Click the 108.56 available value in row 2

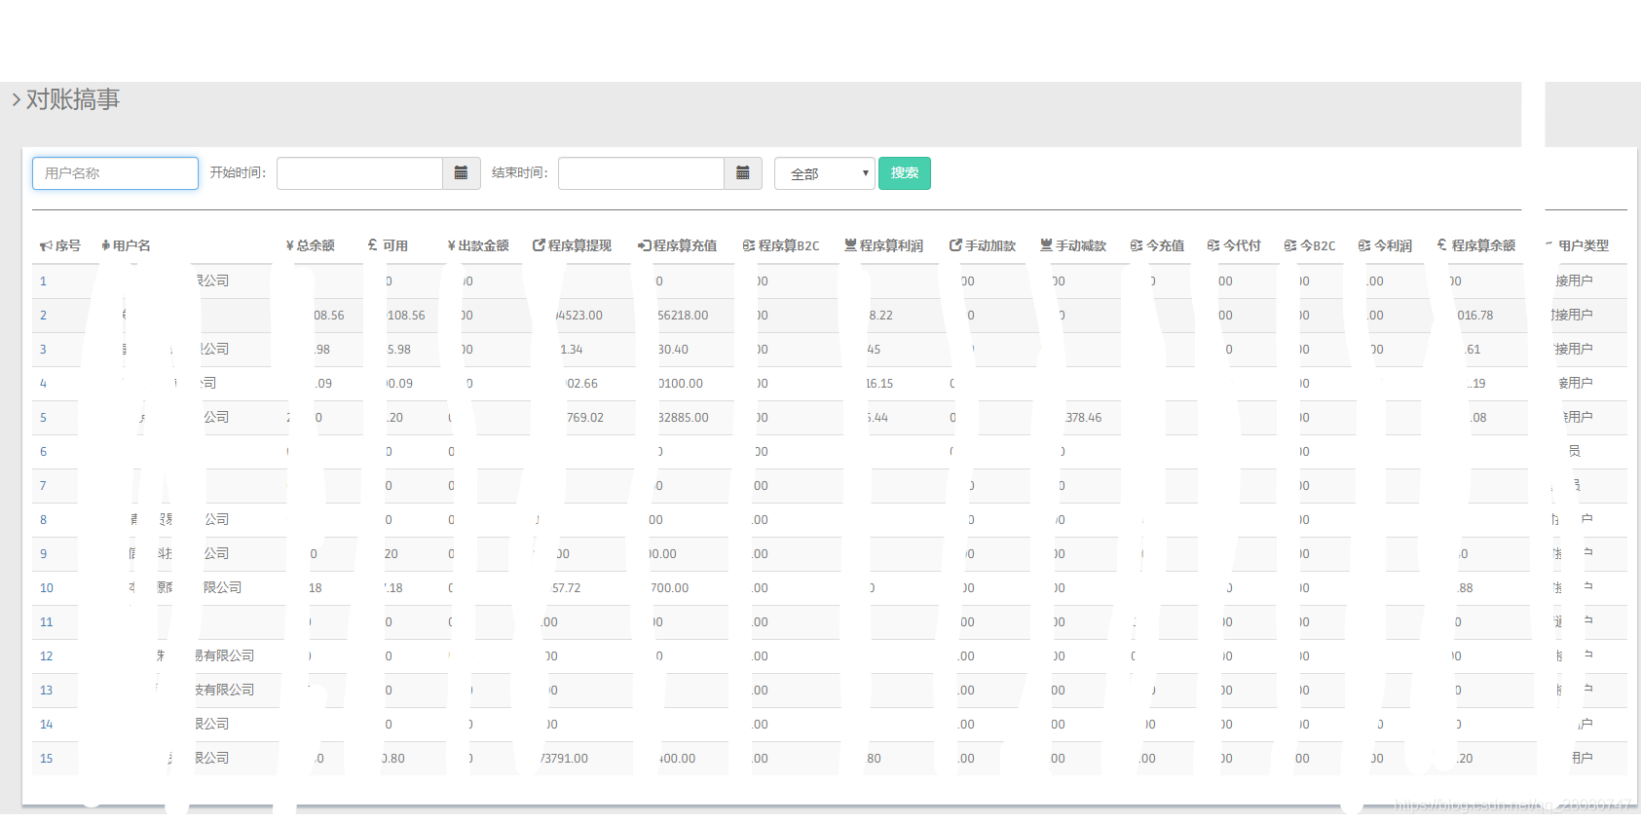coord(406,316)
